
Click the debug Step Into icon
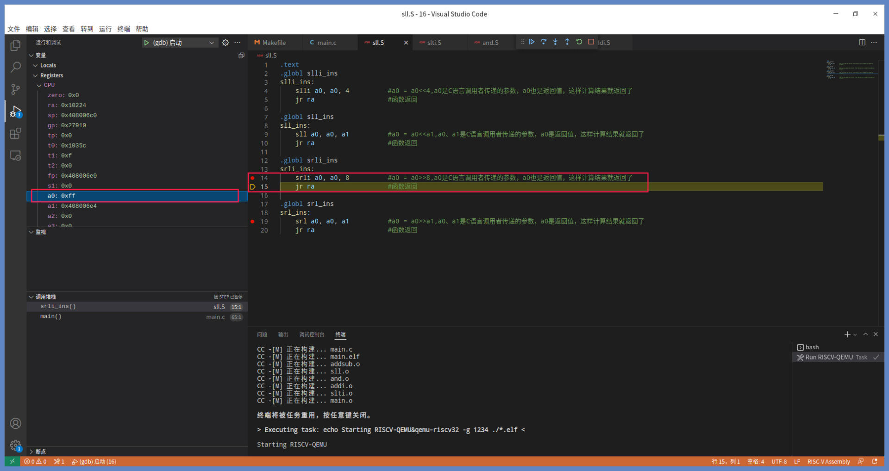coord(555,42)
